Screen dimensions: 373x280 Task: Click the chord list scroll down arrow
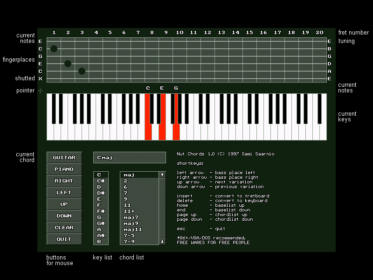tap(162, 241)
